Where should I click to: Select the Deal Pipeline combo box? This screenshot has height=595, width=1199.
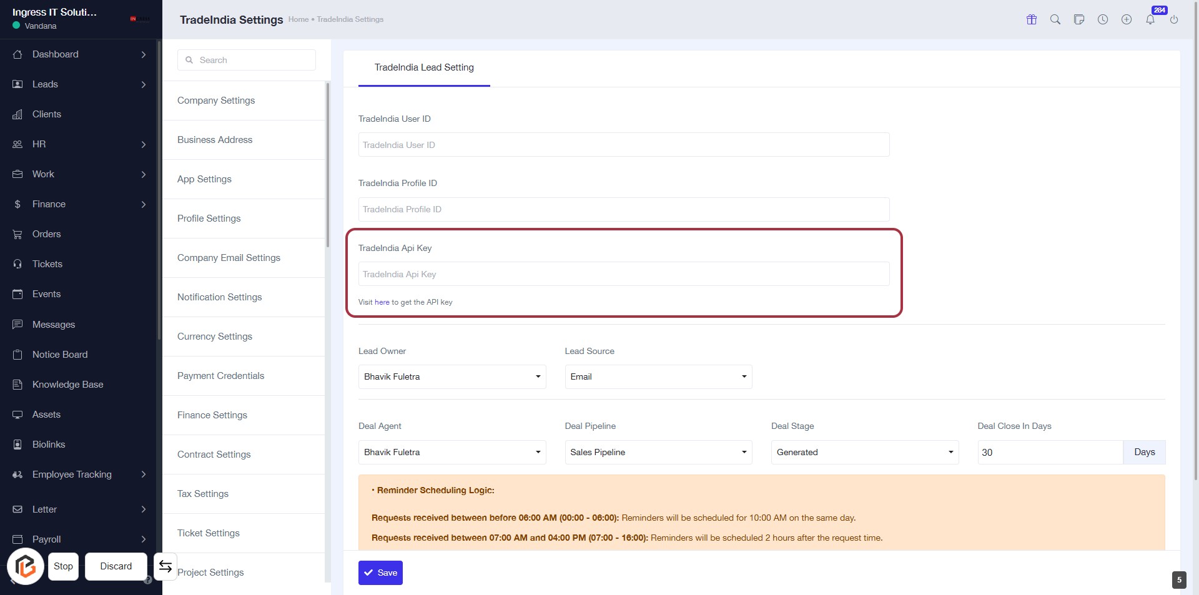click(658, 453)
